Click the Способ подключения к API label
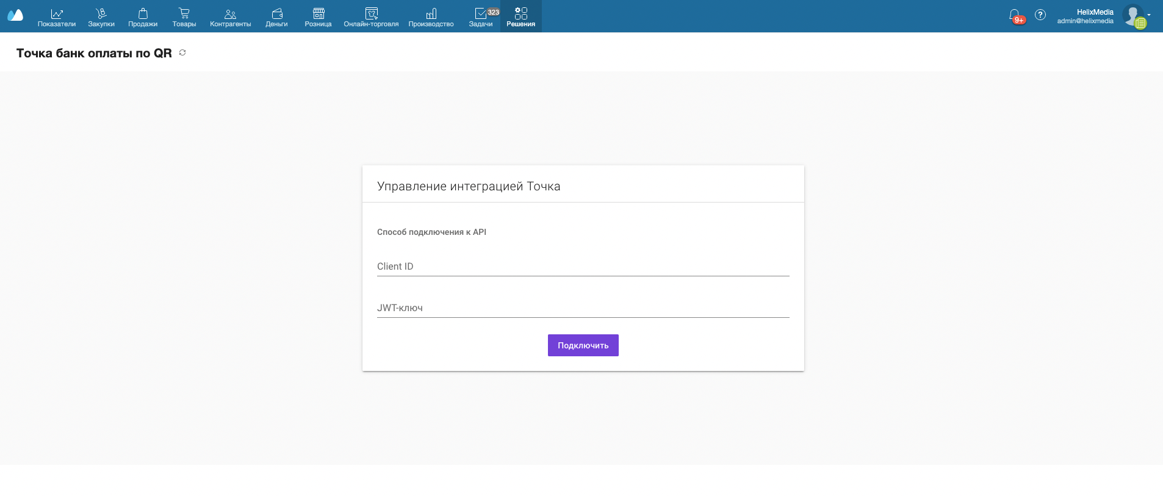Screen dimensions: 1163x496 (431, 232)
